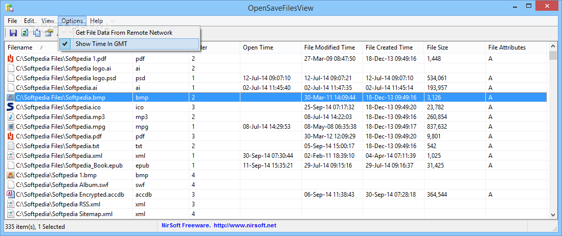Click the Copy selected items toolbar icon
Screen dimensions: 562x236
click(x=36, y=33)
